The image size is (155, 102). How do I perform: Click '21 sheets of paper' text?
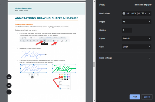tap(143, 5)
